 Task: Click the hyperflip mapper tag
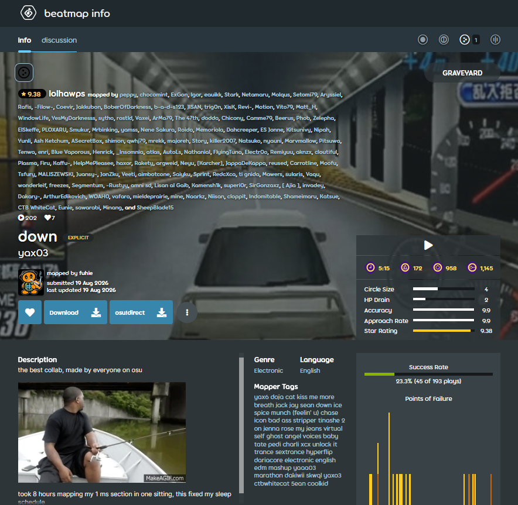(x=319, y=452)
